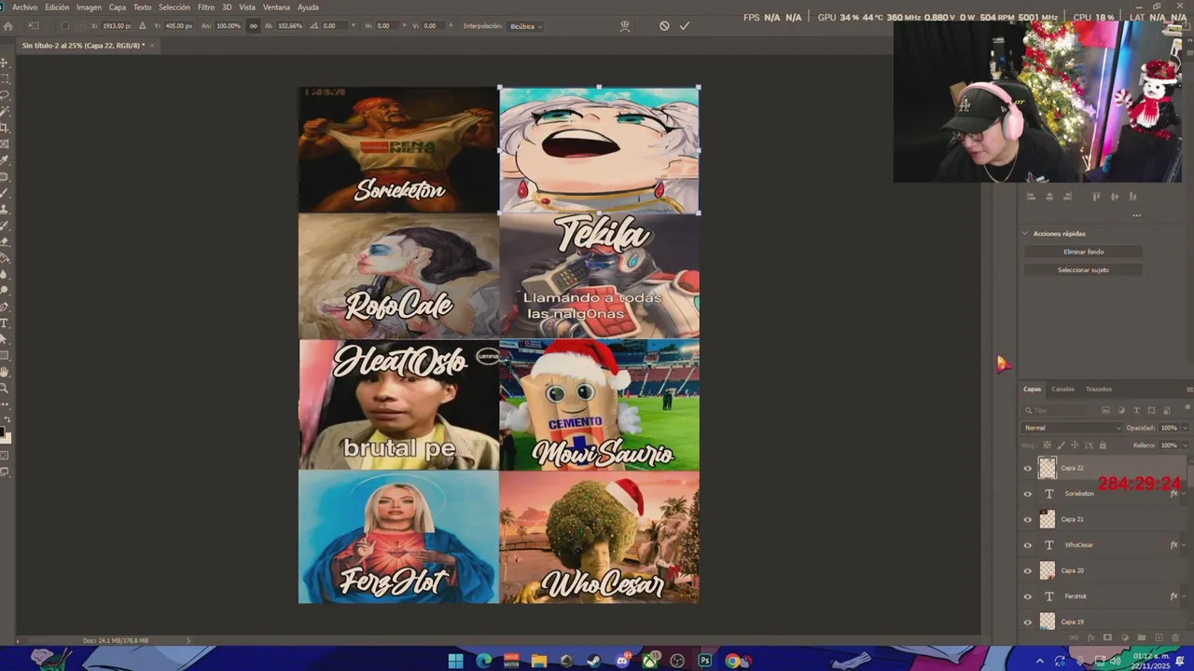Lock all layer attributes padlock icon
Image resolution: width=1194 pixels, height=671 pixels.
[1103, 445]
